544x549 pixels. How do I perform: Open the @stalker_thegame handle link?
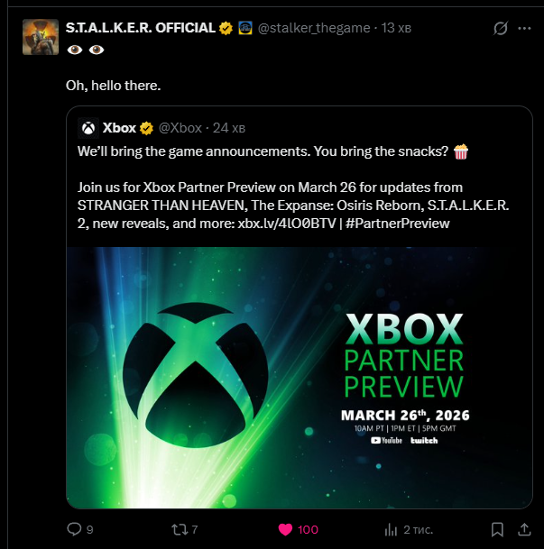click(314, 28)
